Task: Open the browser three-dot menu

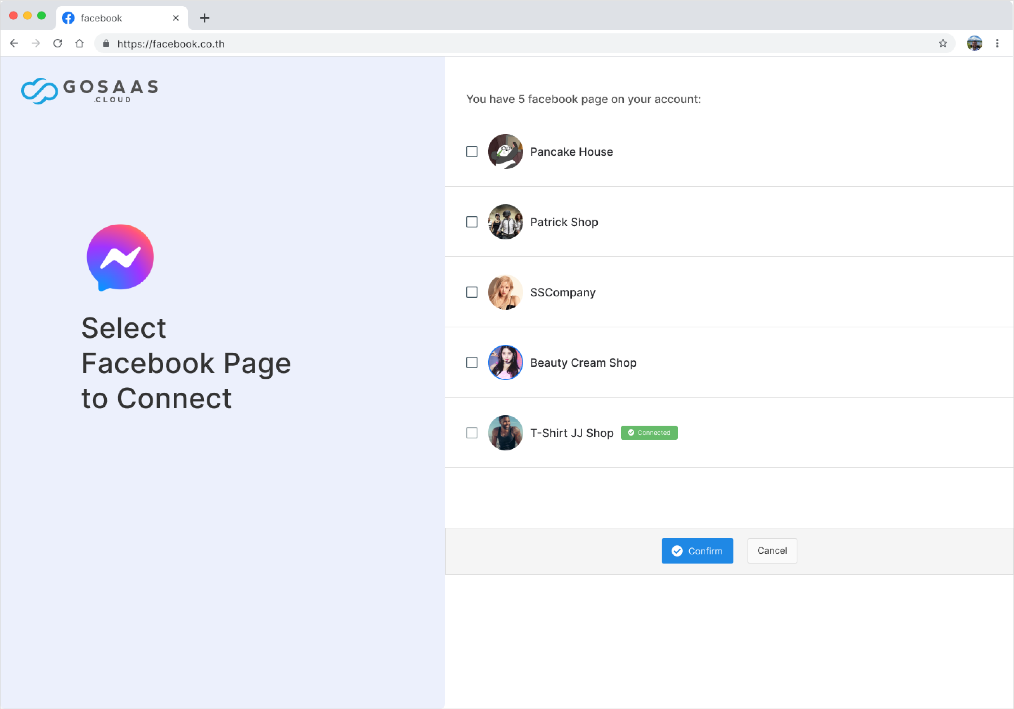Action: 997,43
